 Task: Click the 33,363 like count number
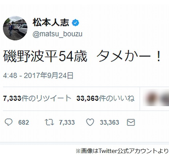[x=110, y=122]
